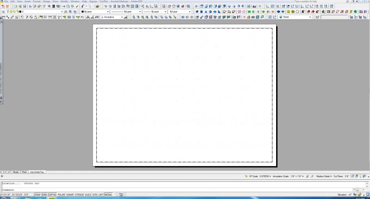This screenshot has height=199, width=370.
Task: Click the text style A icon
Action: [88, 17]
